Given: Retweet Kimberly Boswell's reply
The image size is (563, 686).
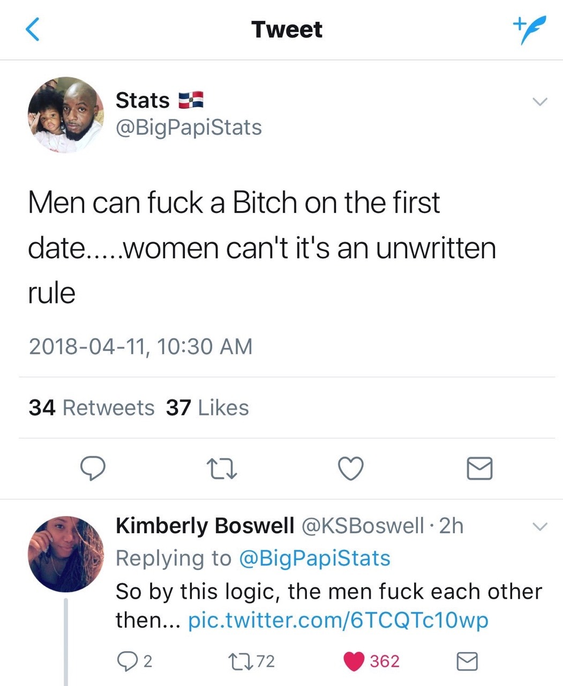Looking at the screenshot, I should (236, 661).
